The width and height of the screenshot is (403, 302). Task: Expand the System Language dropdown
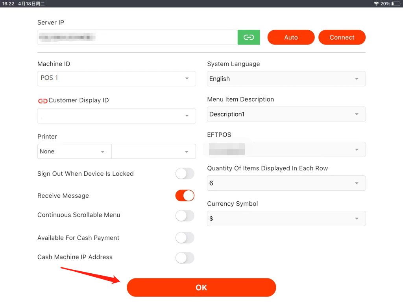(x=286, y=79)
